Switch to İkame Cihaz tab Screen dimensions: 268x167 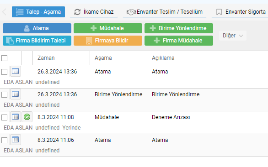coord(94,12)
